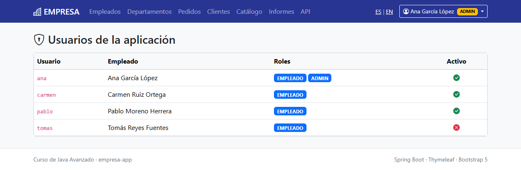Image resolution: width=521 pixels, height=170 pixels.
Task: Click the shield lock icon beside the page title
Action: (x=39, y=40)
